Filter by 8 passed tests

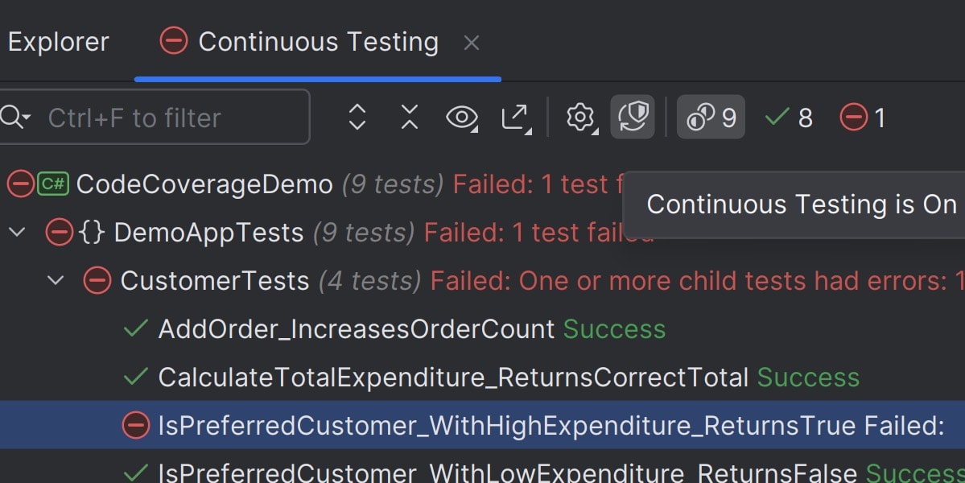[x=789, y=118]
